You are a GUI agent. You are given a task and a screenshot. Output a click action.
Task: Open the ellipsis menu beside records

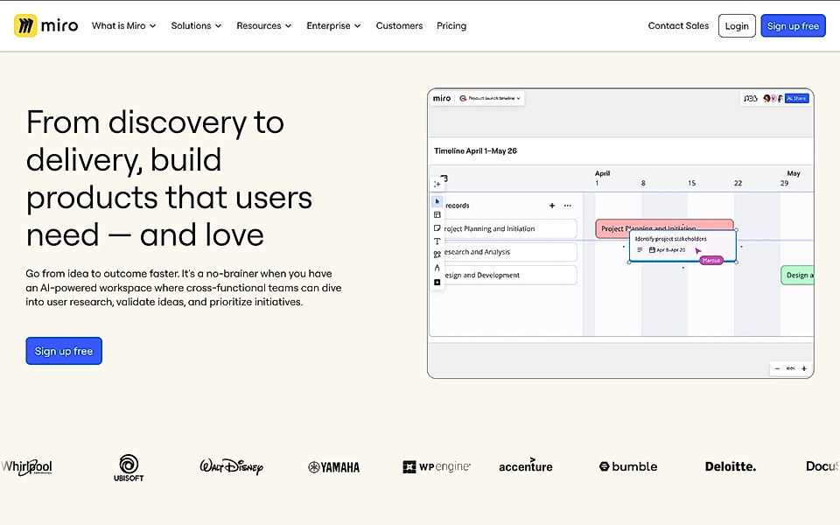(568, 205)
